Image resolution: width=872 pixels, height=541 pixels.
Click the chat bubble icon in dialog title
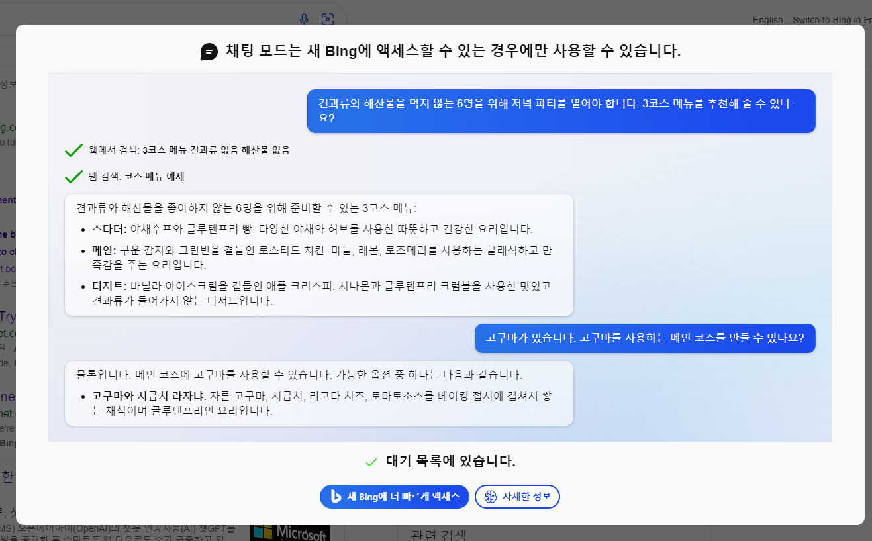pyautogui.click(x=209, y=52)
